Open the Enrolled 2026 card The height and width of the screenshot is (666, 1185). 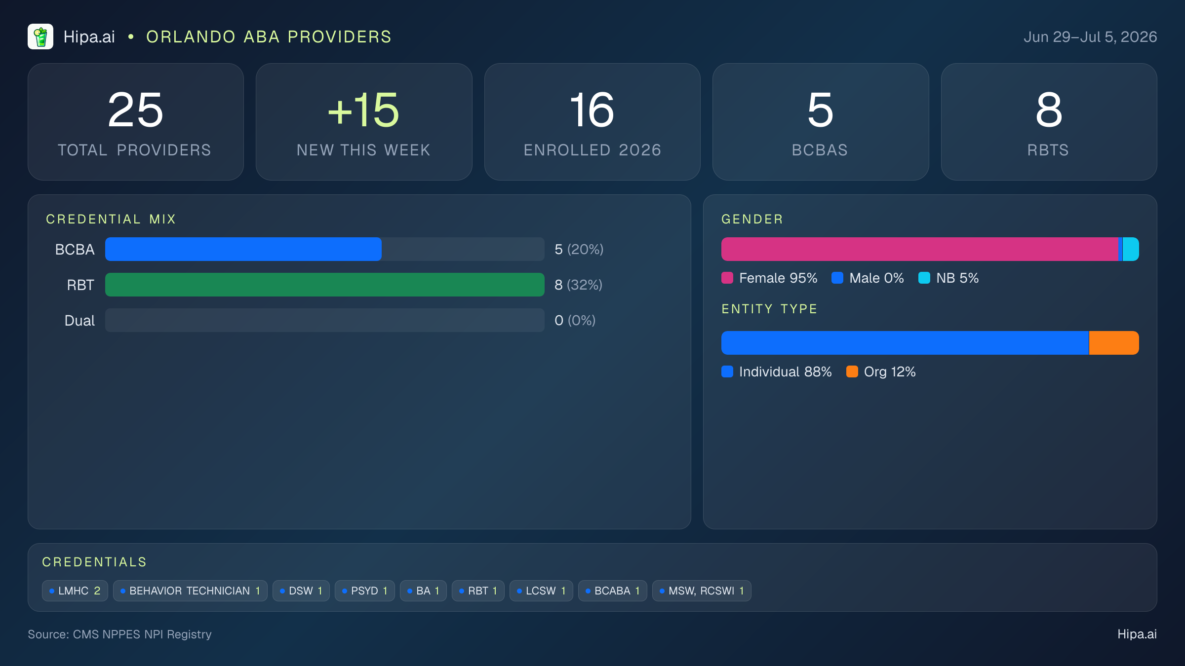click(592, 122)
